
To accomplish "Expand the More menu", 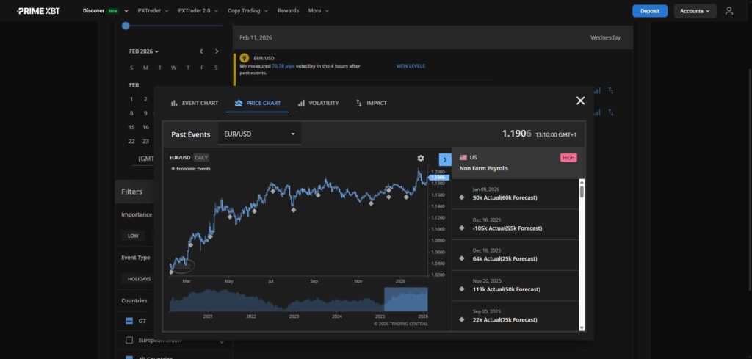I will pyautogui.click(x=319, y=10).
